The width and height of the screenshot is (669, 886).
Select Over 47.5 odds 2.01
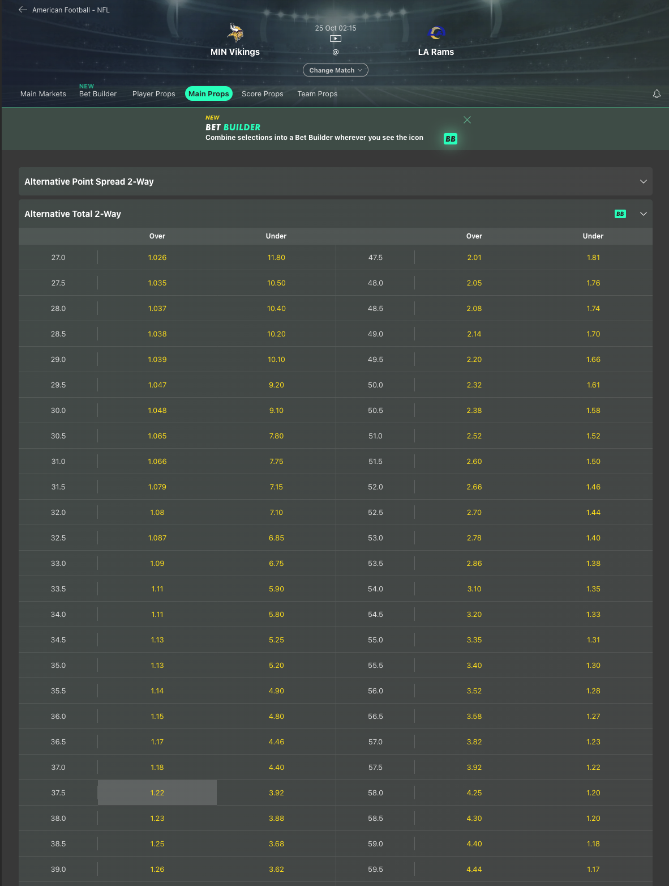(x=474, y=257)
